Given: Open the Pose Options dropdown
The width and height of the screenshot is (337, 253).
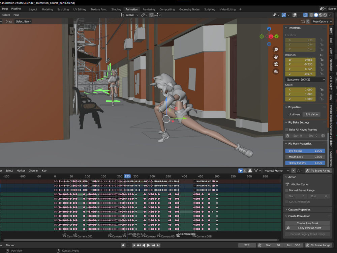Looking at the screenshot, I should (x=322, y=22).
